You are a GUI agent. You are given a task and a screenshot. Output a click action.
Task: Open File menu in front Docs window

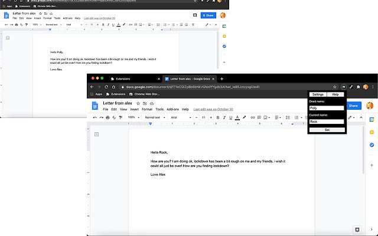[x=105, y=109]
